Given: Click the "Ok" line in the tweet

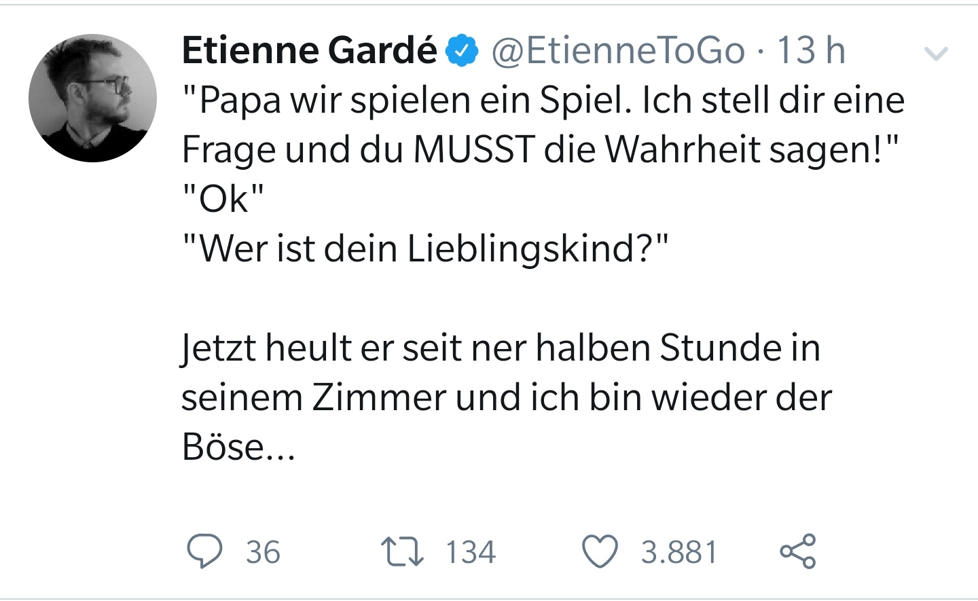Looking at the screenshot, I should pyautogui.click(x=223, y=199).
